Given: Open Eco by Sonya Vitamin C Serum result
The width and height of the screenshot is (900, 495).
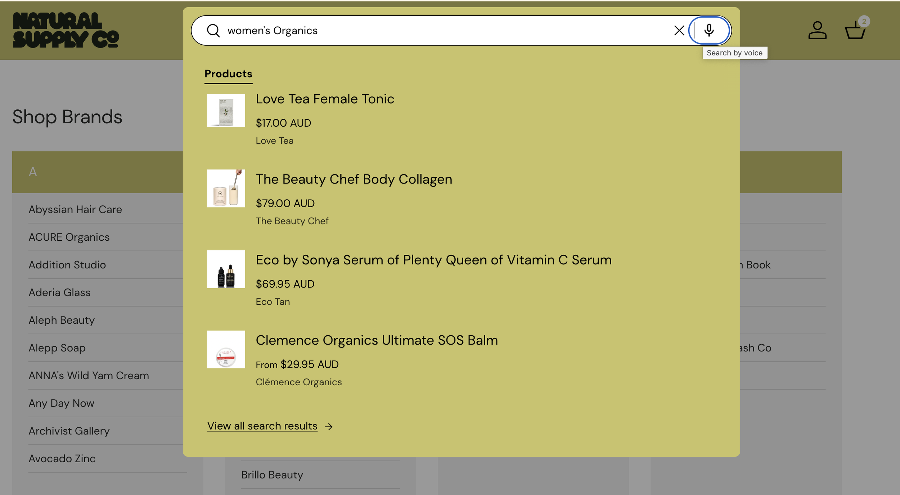Looking at the screenshot, I should (x=433, y=260).
